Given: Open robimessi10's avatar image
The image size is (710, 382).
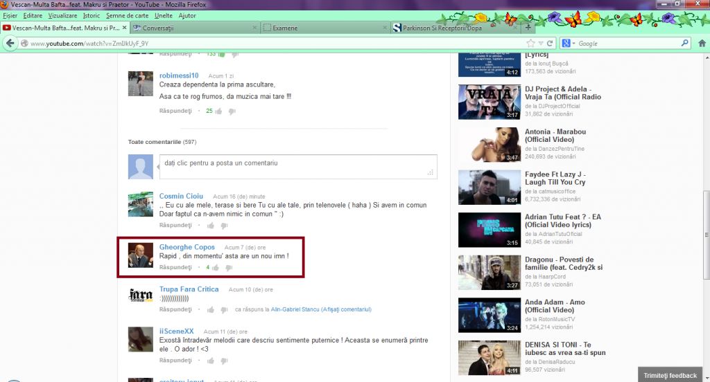Looking at the screenshot, I should click(140, 84).
